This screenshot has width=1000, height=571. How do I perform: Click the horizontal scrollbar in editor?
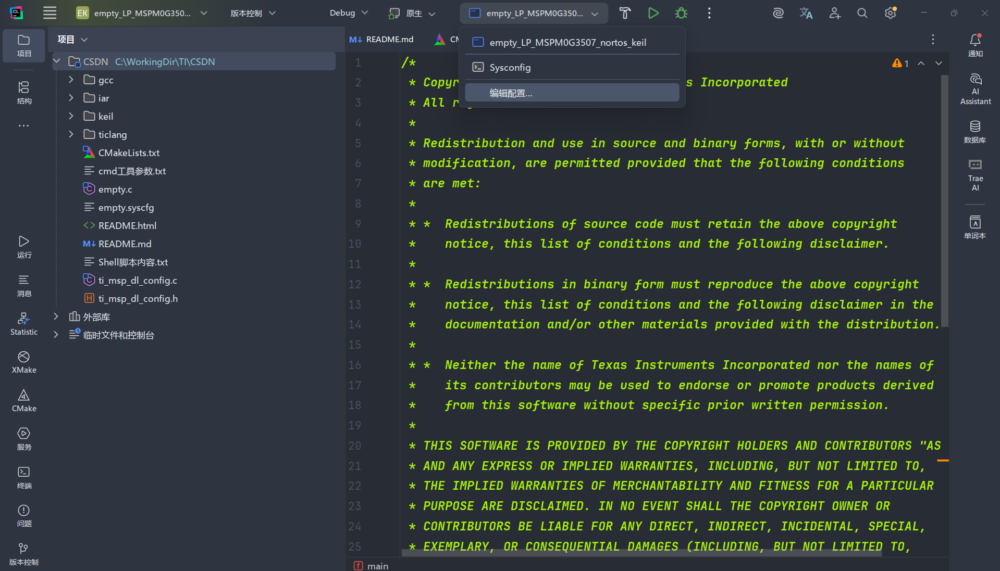tap(641, 553)
